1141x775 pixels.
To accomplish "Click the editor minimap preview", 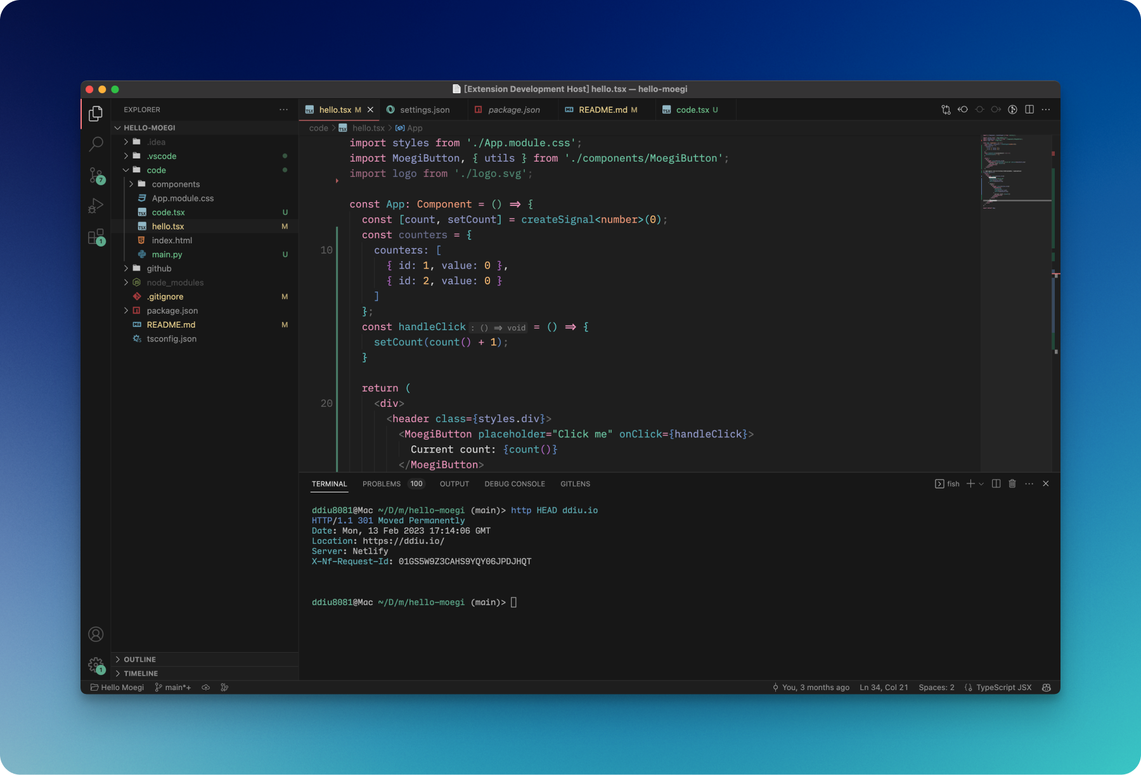I will click(1016, 302).
